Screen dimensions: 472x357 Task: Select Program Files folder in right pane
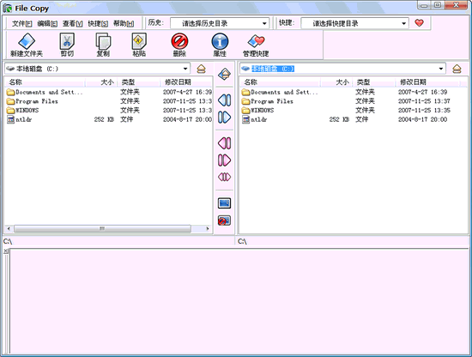pos(268,101)
